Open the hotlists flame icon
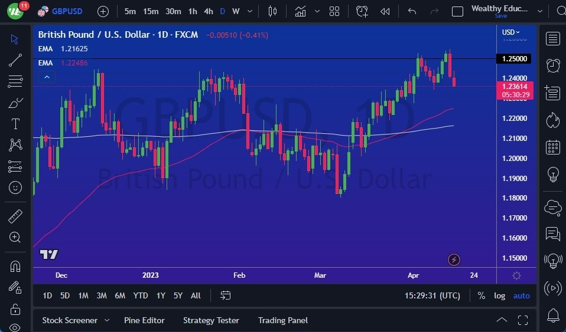The height and width of the screenshot is (332, 566). pyautogui.click(x=552, y=120)
